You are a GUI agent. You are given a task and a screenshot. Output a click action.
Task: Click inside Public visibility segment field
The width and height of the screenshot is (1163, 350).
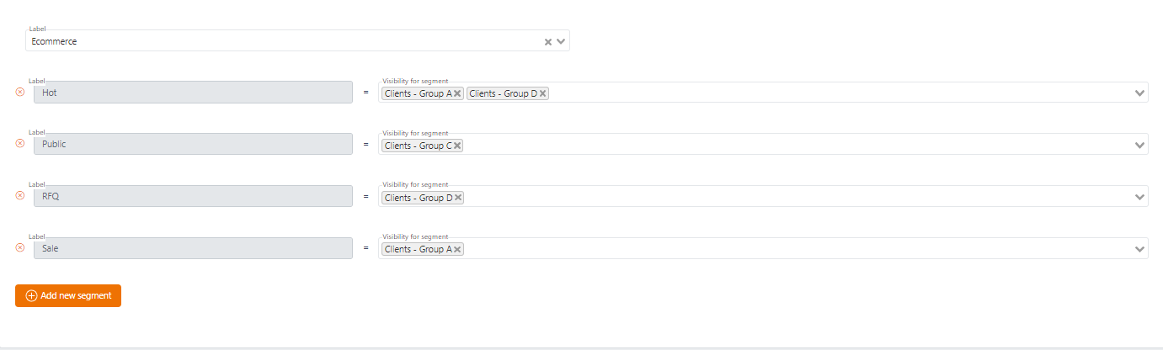click(764, 145)
